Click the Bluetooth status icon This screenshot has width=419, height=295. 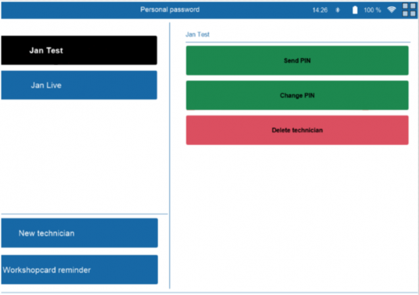[338, 10]
